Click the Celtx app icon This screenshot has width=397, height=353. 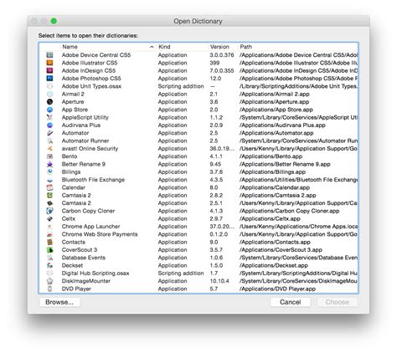click(49, 218)
